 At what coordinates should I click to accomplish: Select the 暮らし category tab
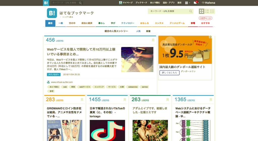(102, 23)
